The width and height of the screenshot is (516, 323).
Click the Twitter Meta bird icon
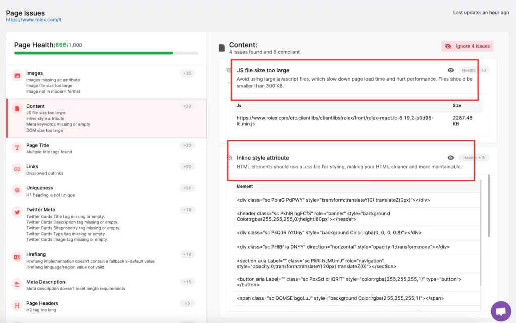(x=17, y=212)
